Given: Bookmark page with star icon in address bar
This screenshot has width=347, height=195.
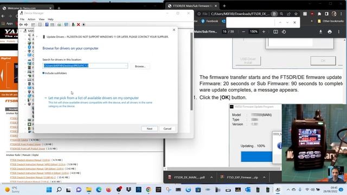Looking at the screenshot, I should 296,14.
